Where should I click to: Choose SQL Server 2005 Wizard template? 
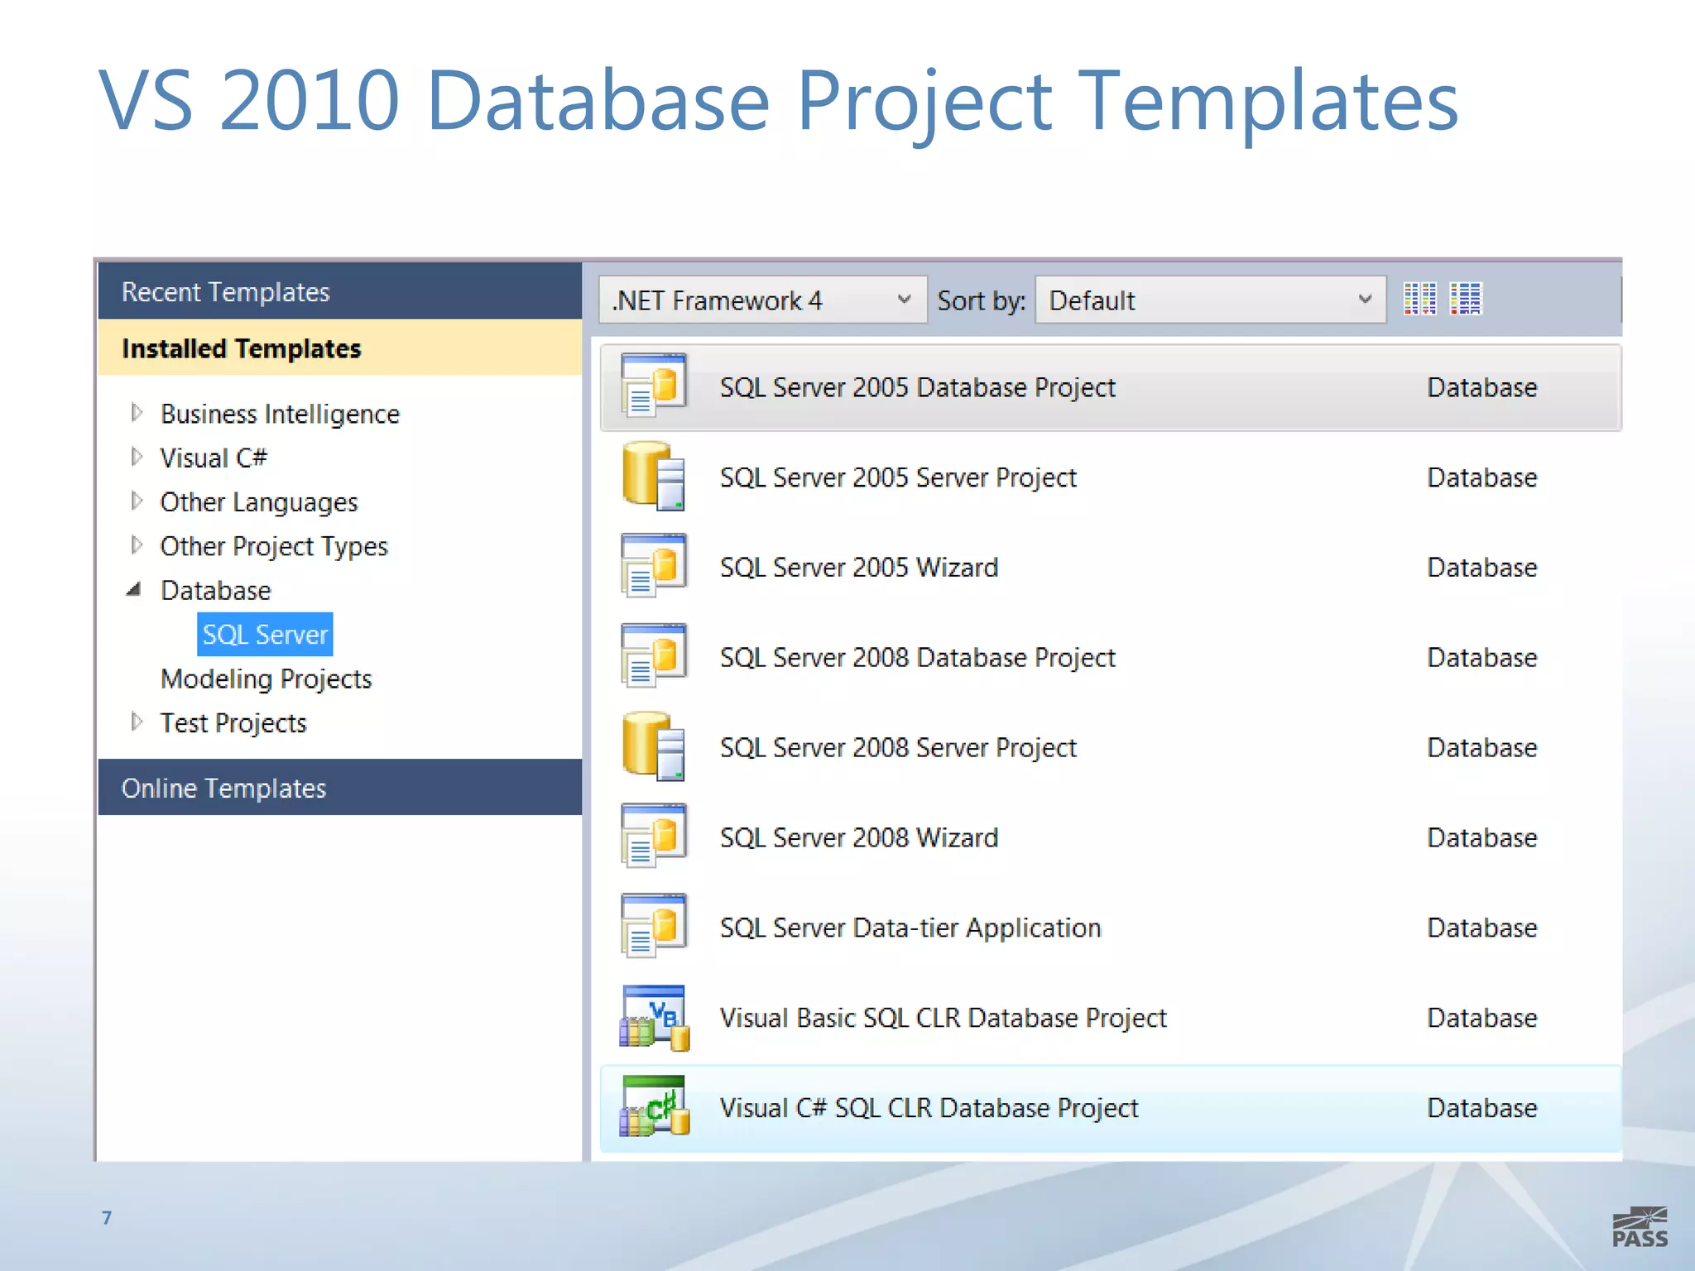click(x=1111, y=567)
